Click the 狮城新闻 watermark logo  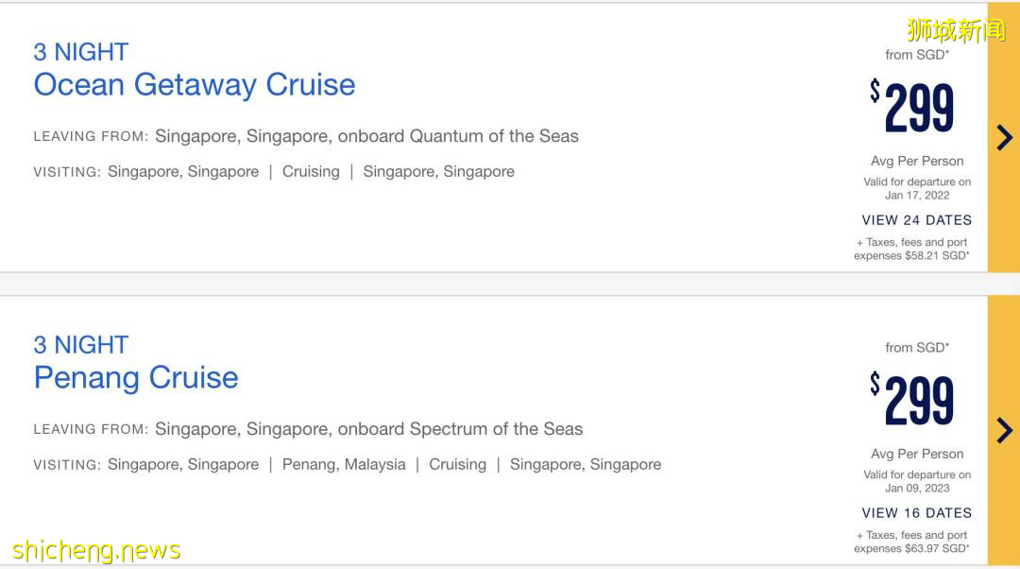coord(956,29)
